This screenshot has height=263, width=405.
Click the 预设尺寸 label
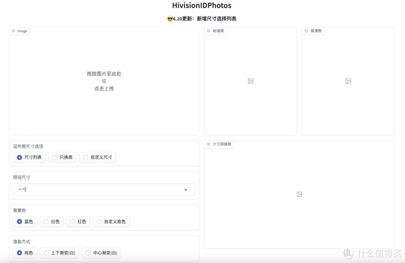point(21,177)
